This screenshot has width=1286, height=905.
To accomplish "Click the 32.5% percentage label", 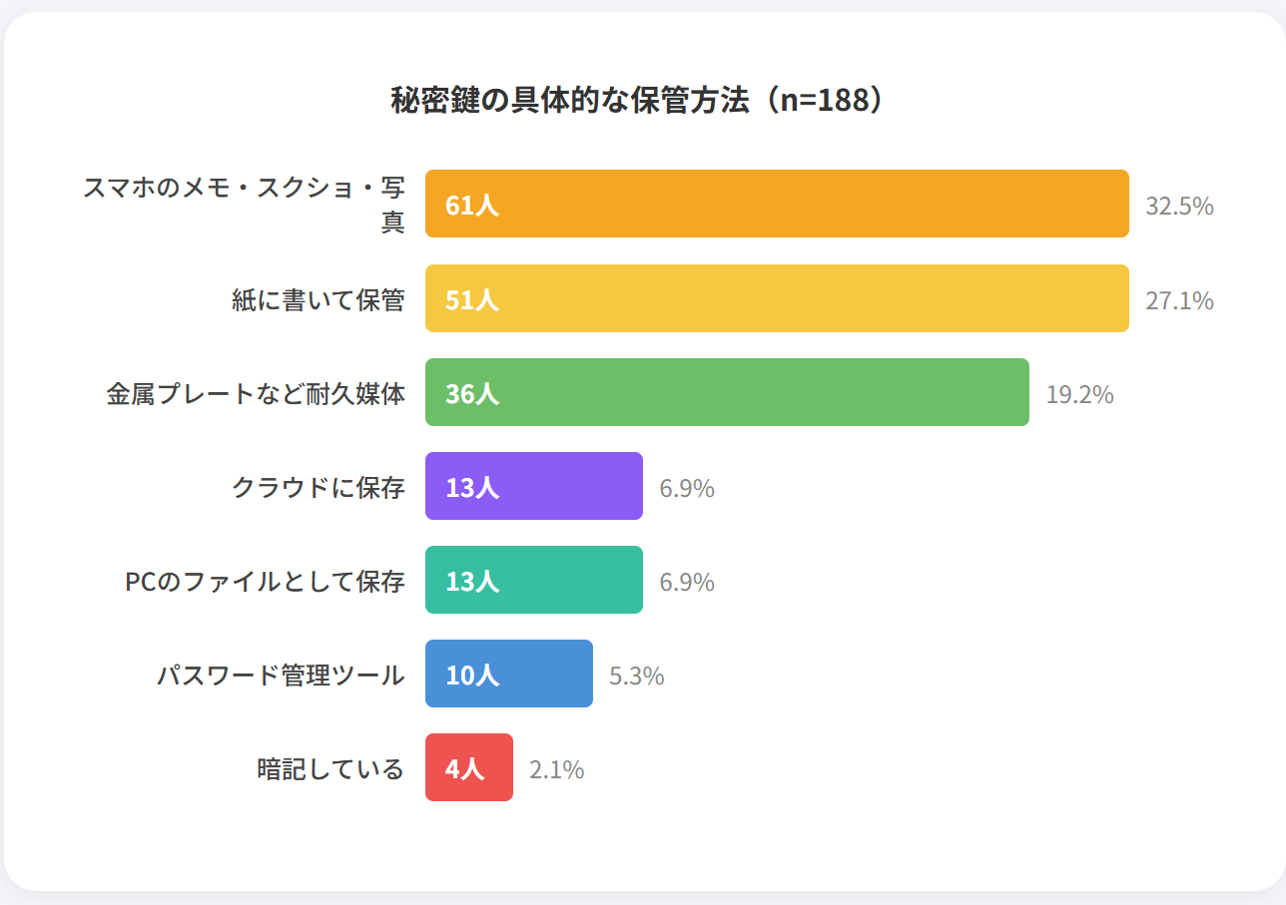I will tap(1179, 207).
